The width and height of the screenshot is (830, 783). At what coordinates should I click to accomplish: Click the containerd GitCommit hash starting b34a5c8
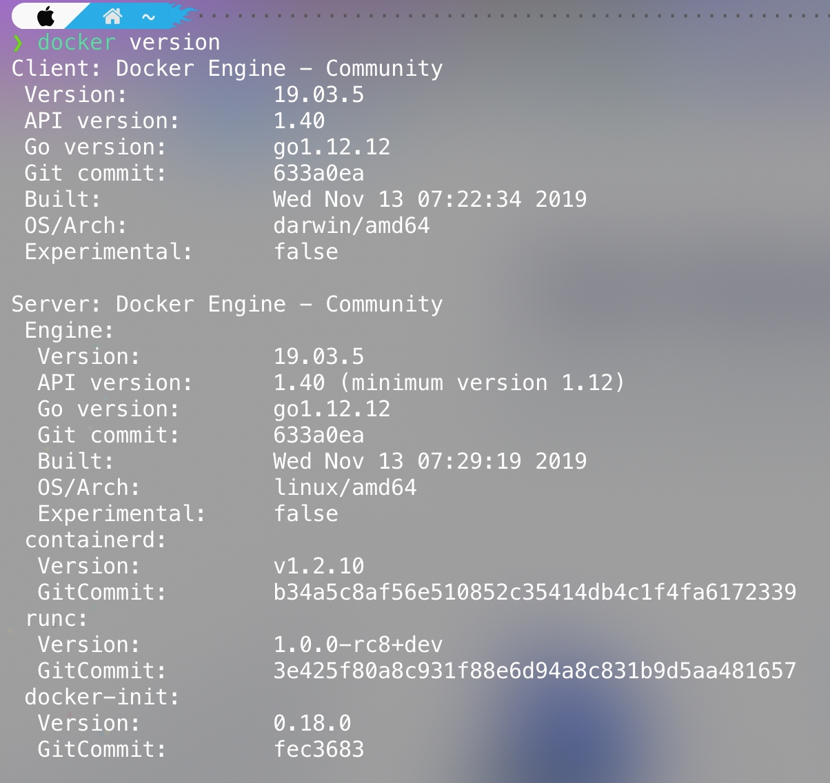534,593
